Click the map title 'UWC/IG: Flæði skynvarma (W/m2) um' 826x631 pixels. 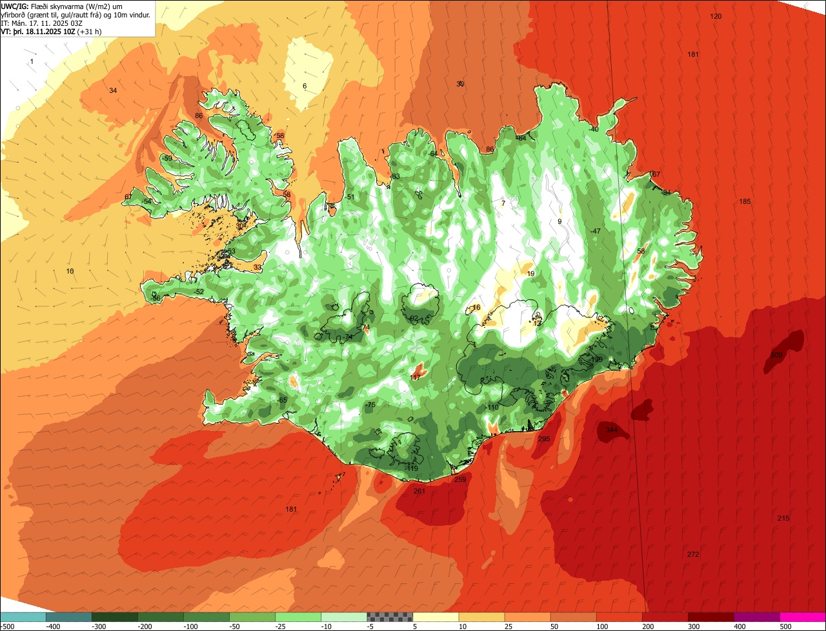(x=62, y=6)
